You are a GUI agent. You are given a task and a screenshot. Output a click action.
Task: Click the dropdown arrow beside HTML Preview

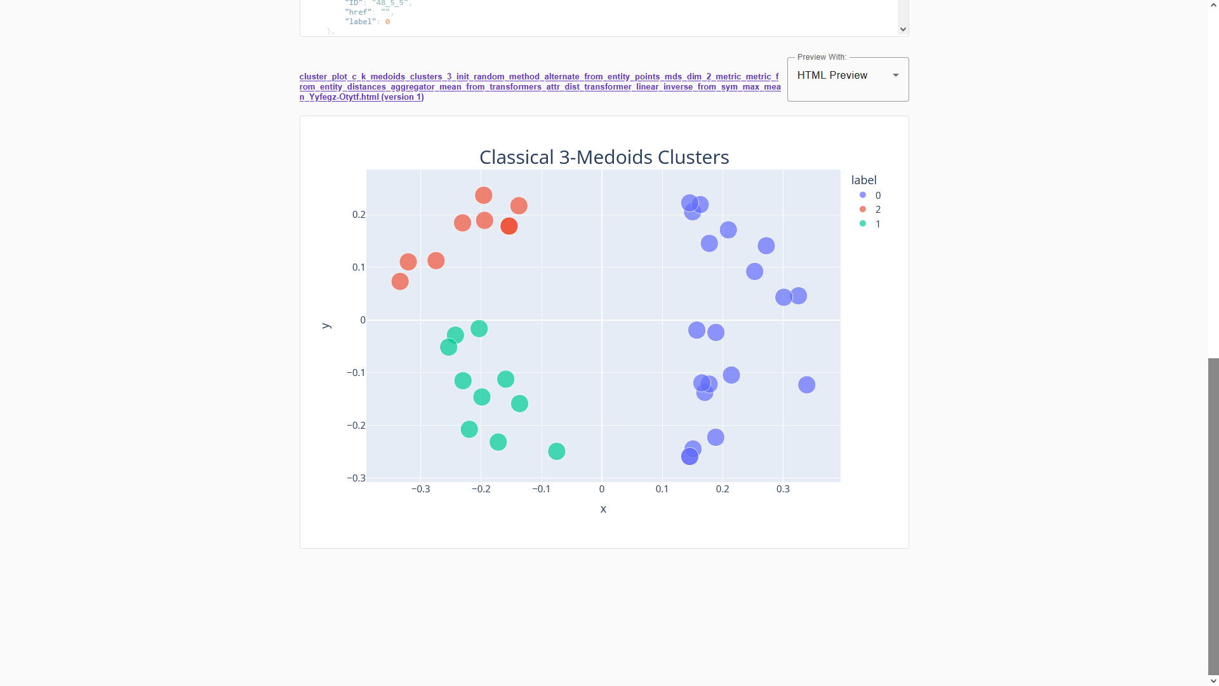tap(896, 75)
